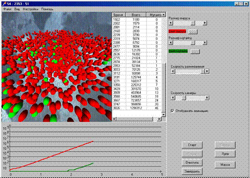Open the Настройки menu
This screenshot has width=250, height=178.
pos(30,9)
